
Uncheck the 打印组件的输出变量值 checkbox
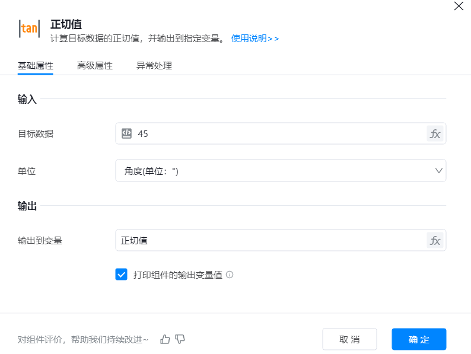click(x=121, y=274)
